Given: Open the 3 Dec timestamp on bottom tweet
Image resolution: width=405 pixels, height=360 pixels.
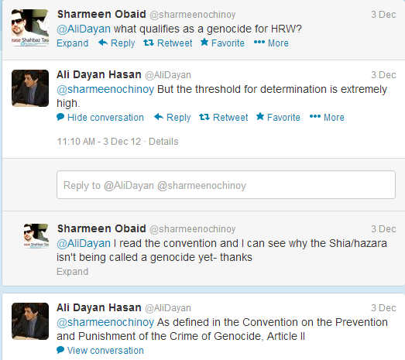Looking at the screenshot, I should point(383,308).
